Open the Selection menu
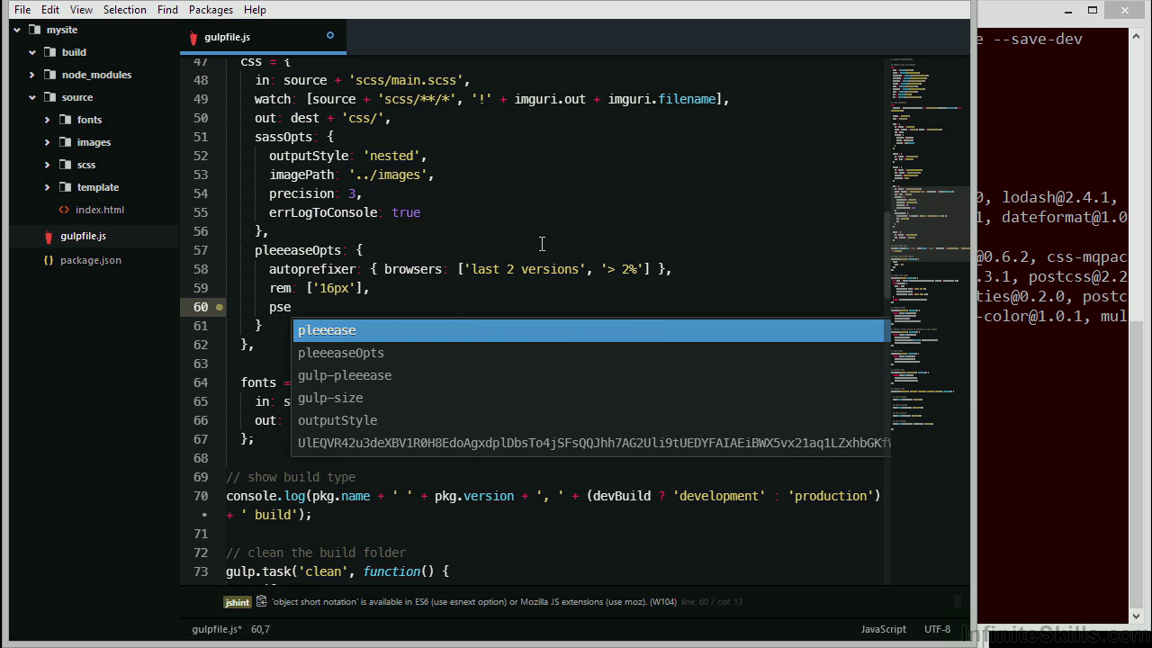 click(x=125, y=9)
